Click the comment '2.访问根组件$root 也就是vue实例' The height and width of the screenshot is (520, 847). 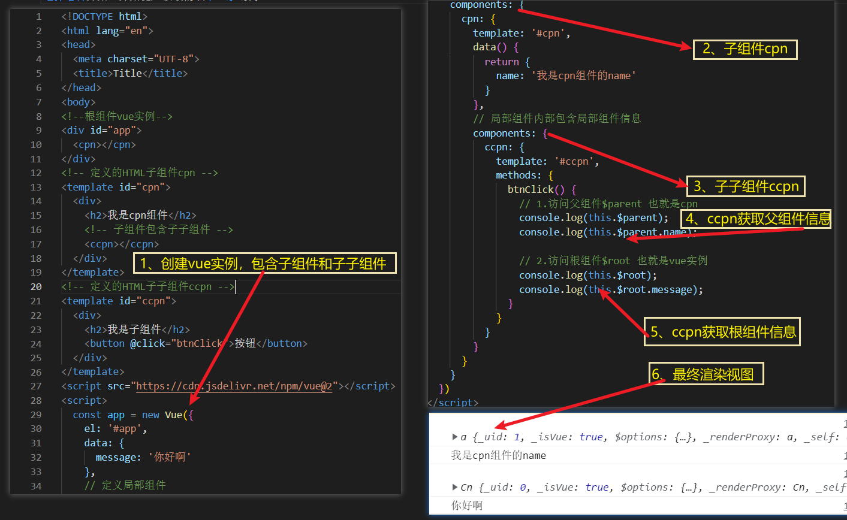pyautogui.click(x=613, y=261)
